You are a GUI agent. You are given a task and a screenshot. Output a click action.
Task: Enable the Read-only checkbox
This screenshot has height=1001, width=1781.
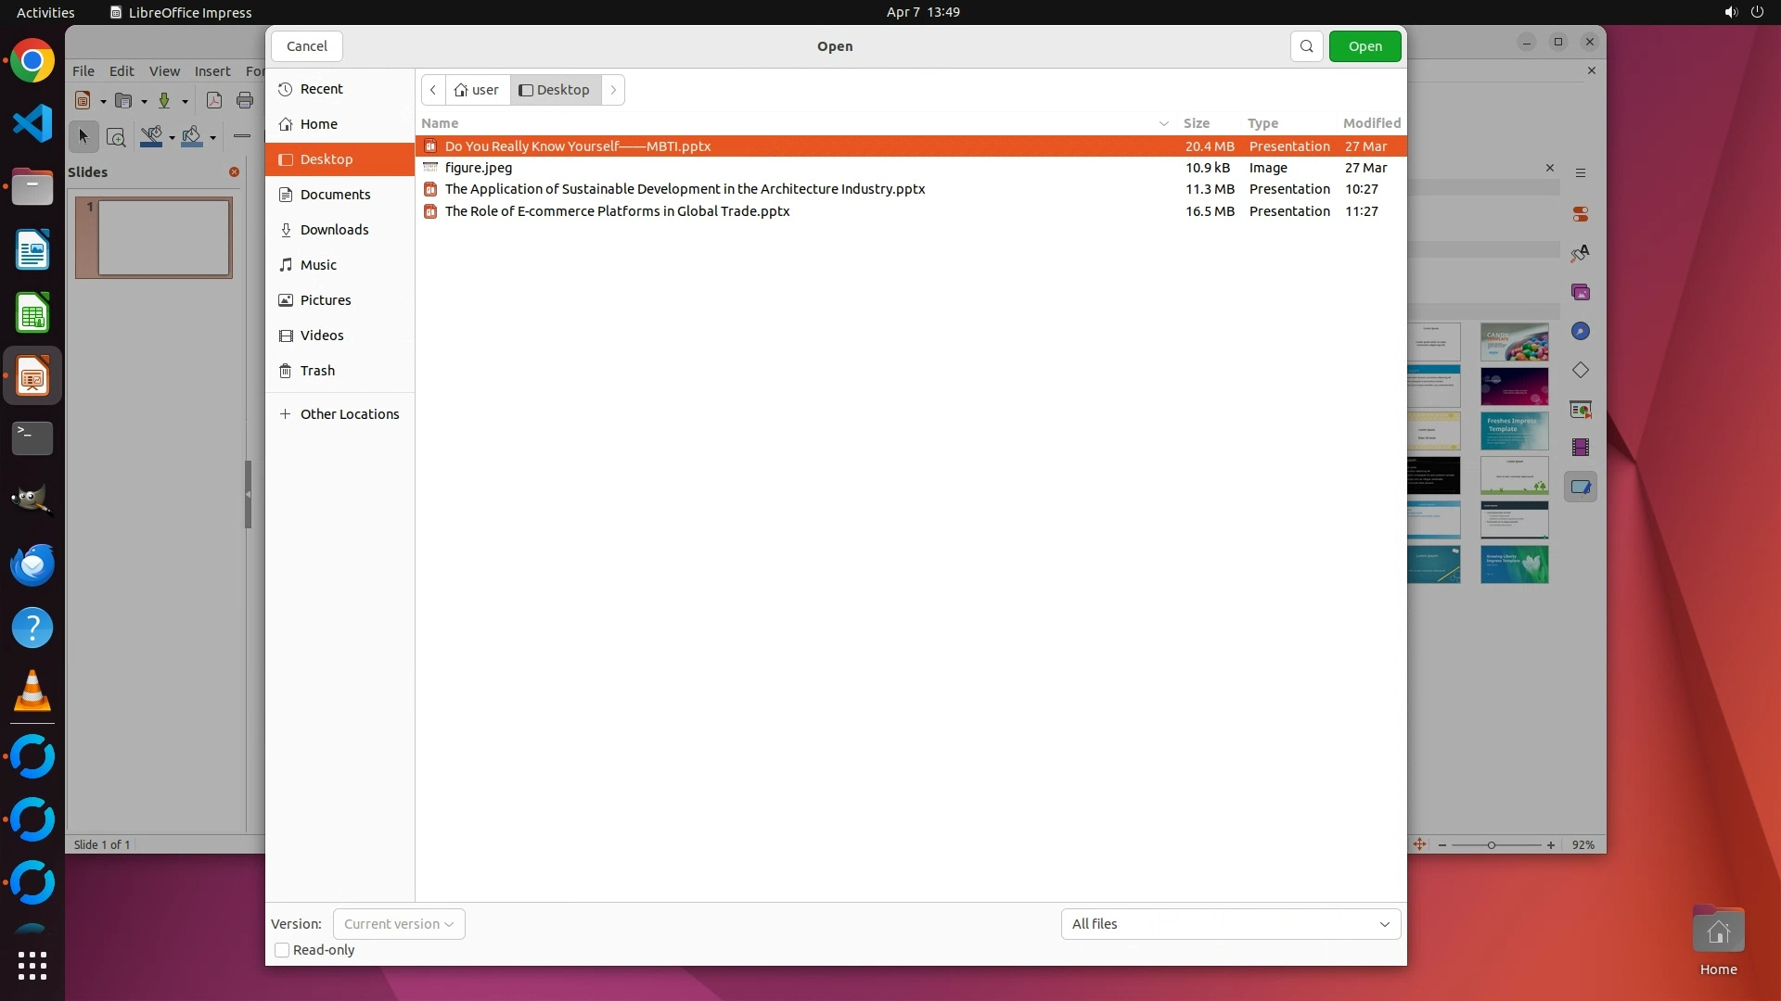pyautogui.click(x=282, y=950)
